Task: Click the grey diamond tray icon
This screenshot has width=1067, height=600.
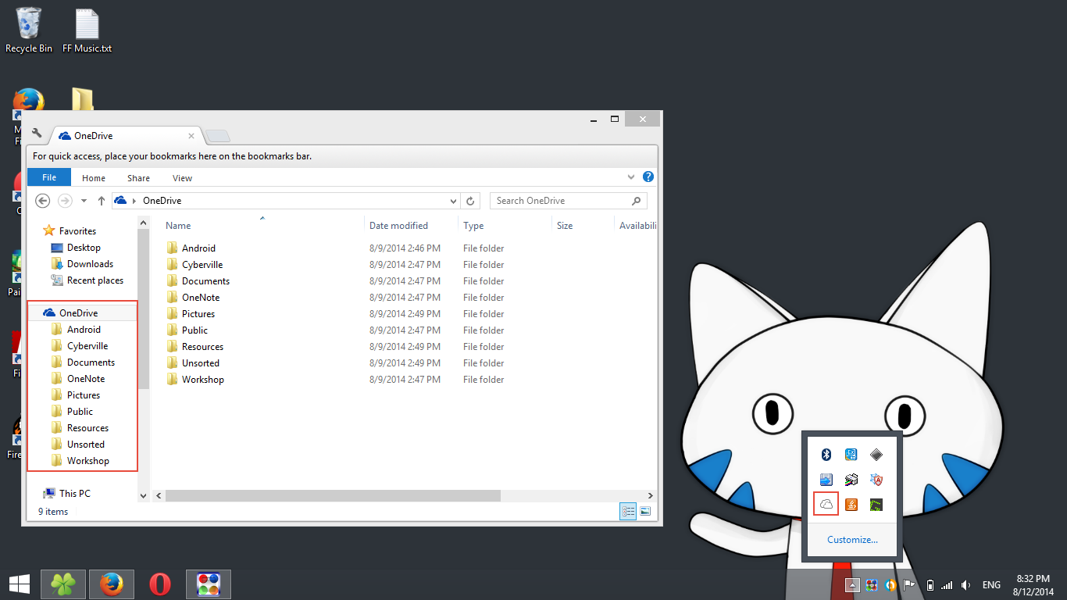Action: click(876, 455)
